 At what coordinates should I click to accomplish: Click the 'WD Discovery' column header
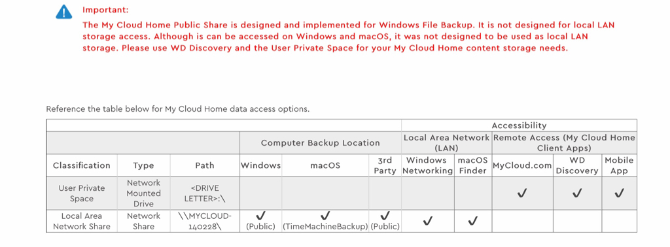[x=577, y=165]
